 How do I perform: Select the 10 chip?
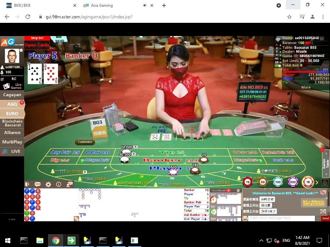click(x=247, y=182)
